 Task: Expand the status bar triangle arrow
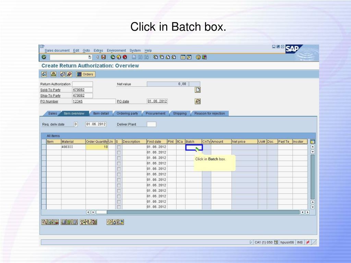click(251, 242)
